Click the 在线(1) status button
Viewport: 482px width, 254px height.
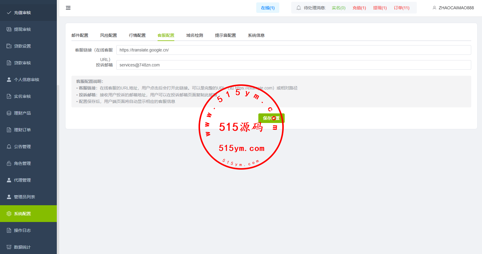click(x=268, y=8)
